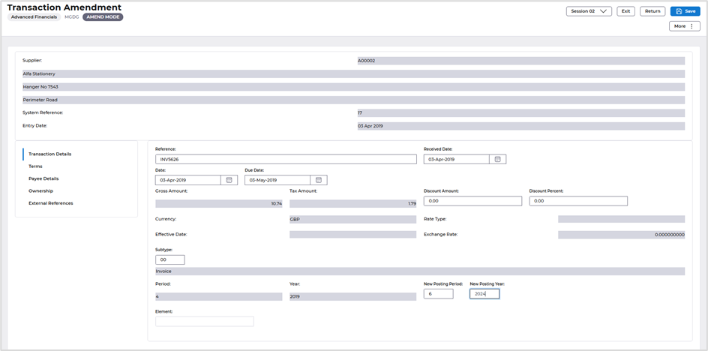Click the blank Effective Date field

(x=352, y=235)
